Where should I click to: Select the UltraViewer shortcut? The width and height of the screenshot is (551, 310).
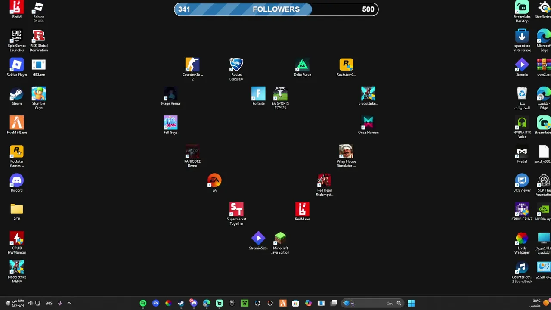click(522, 183)
